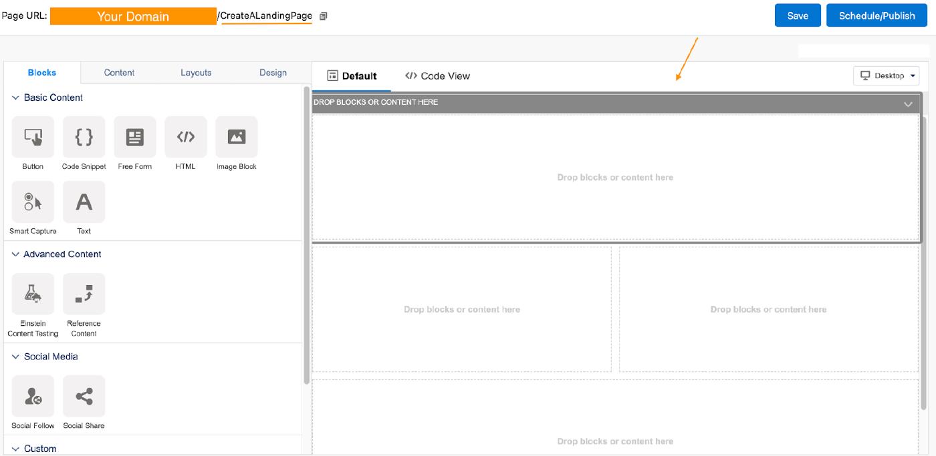
Task: Select the Image Block icon
Action: [236, 138]
